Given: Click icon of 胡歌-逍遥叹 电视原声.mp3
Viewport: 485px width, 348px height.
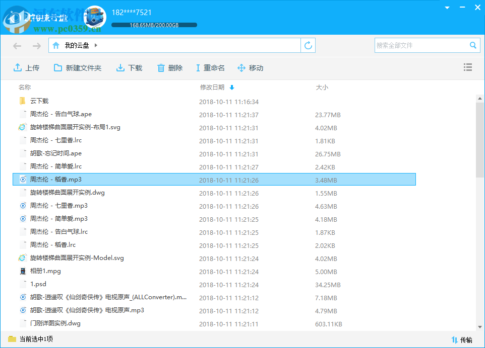Looking at the screenshot, I should pos(23,310).
